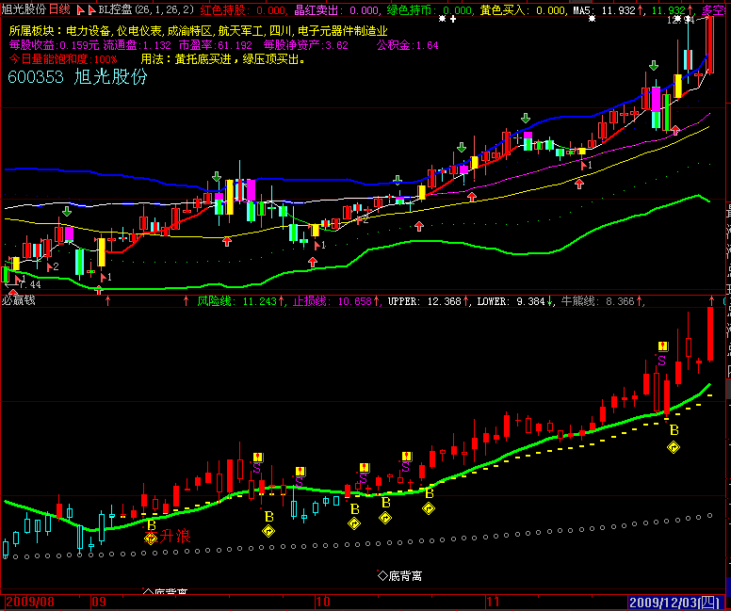Screen dimensions: 731x611
Task: Open the BL控盘(26,1,26,2) indicator label
Action: pyautogui.click(x=146, y=9)
